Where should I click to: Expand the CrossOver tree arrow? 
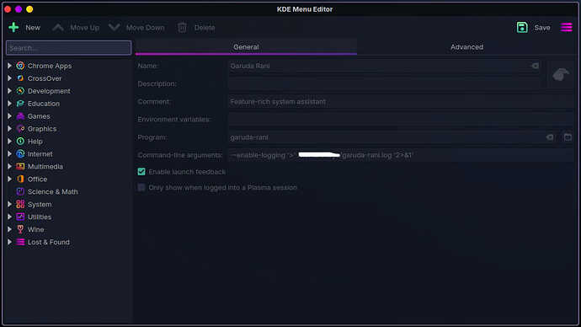click(9, 78)
